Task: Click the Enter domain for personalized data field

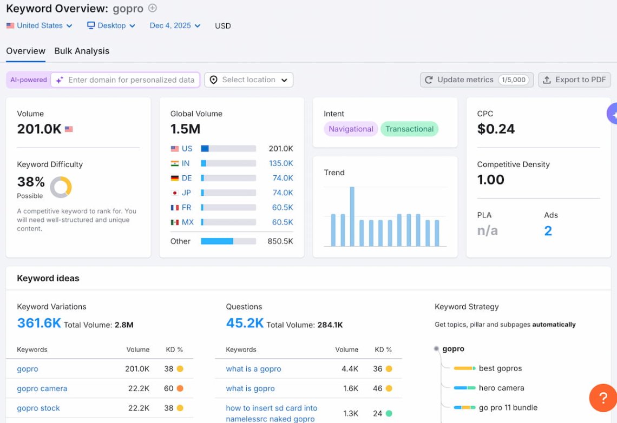Action: (x=130, y=80)
